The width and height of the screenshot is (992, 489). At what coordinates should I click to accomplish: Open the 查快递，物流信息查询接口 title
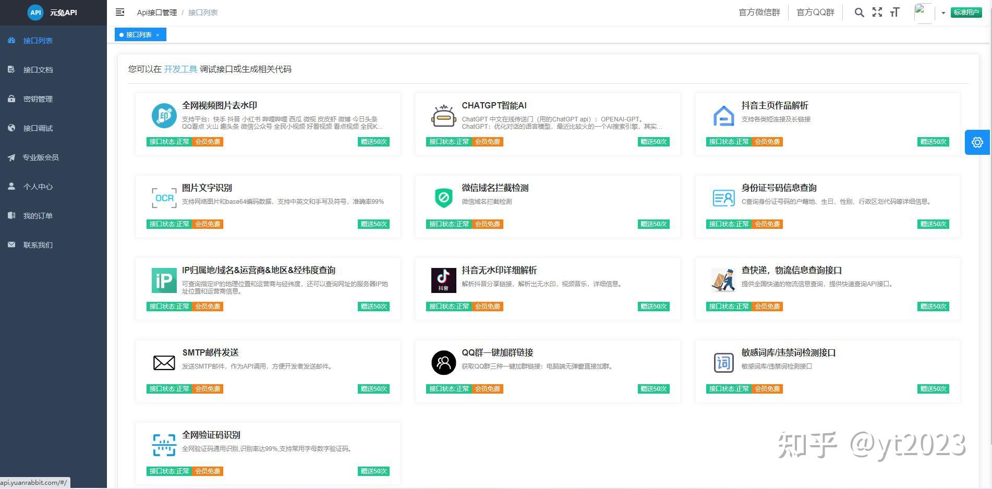[x=792, y=271]
